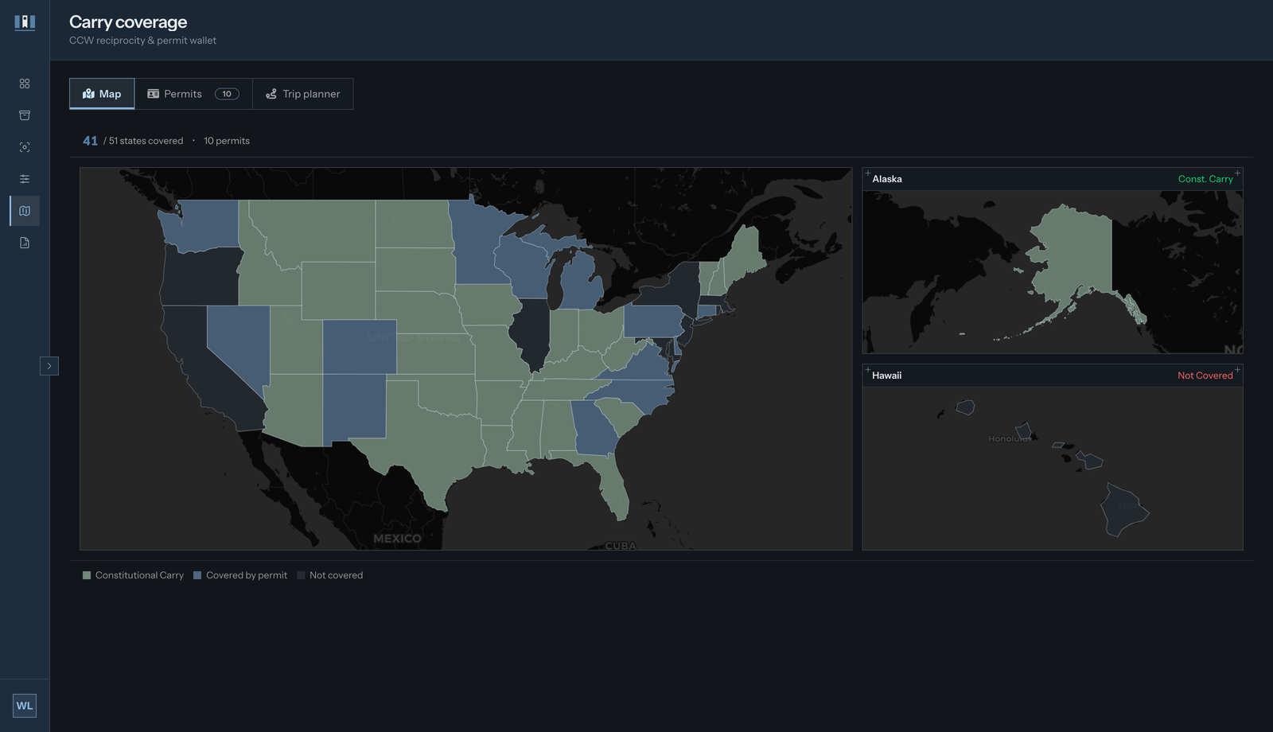The width and height of the screenshot is (1273, 732).
Task: Click the WL user avatar
Action: click(25, 706)
